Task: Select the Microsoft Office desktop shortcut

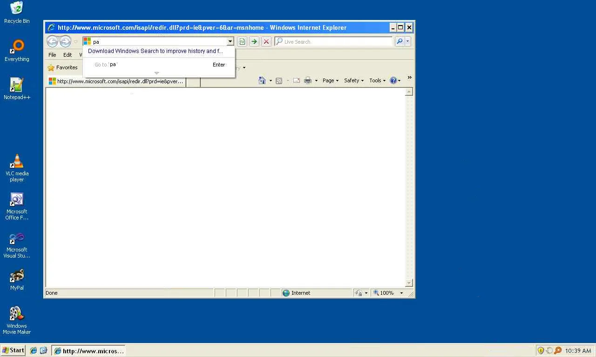Action: point(17,206)
